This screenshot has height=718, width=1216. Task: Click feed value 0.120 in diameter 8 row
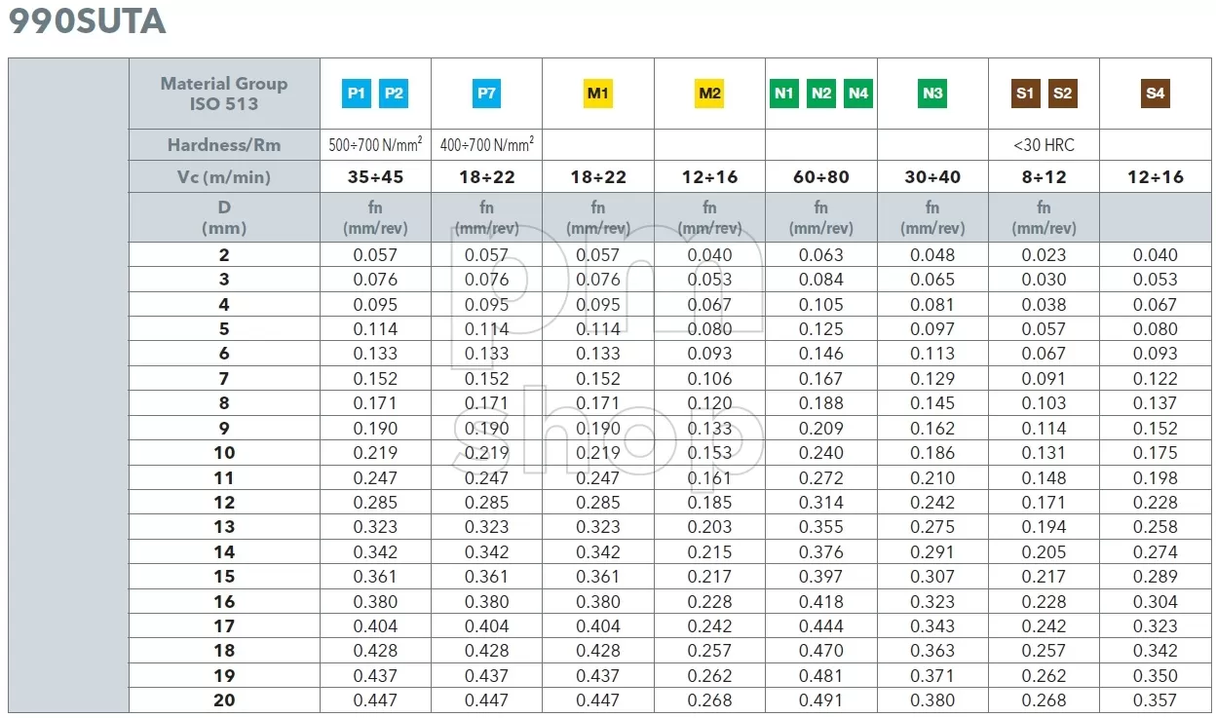click(x=709, y=403)
